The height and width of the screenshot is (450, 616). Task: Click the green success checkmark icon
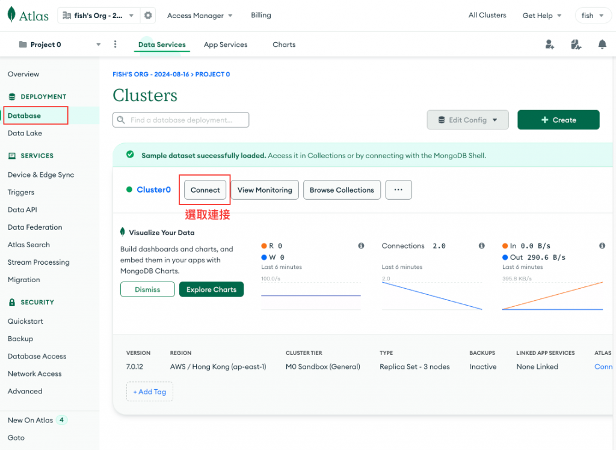130,155
